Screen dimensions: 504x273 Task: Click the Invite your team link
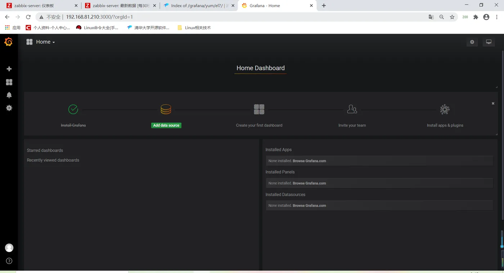[x=352, y=125]
